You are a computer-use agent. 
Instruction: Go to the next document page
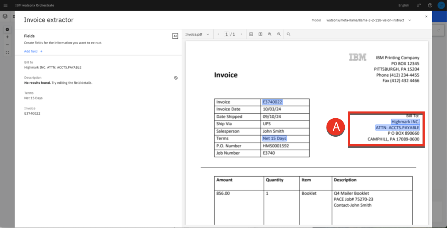[241, 34]
